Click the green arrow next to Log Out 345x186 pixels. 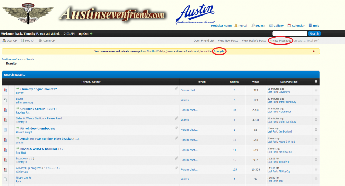(x=91, y=34)
